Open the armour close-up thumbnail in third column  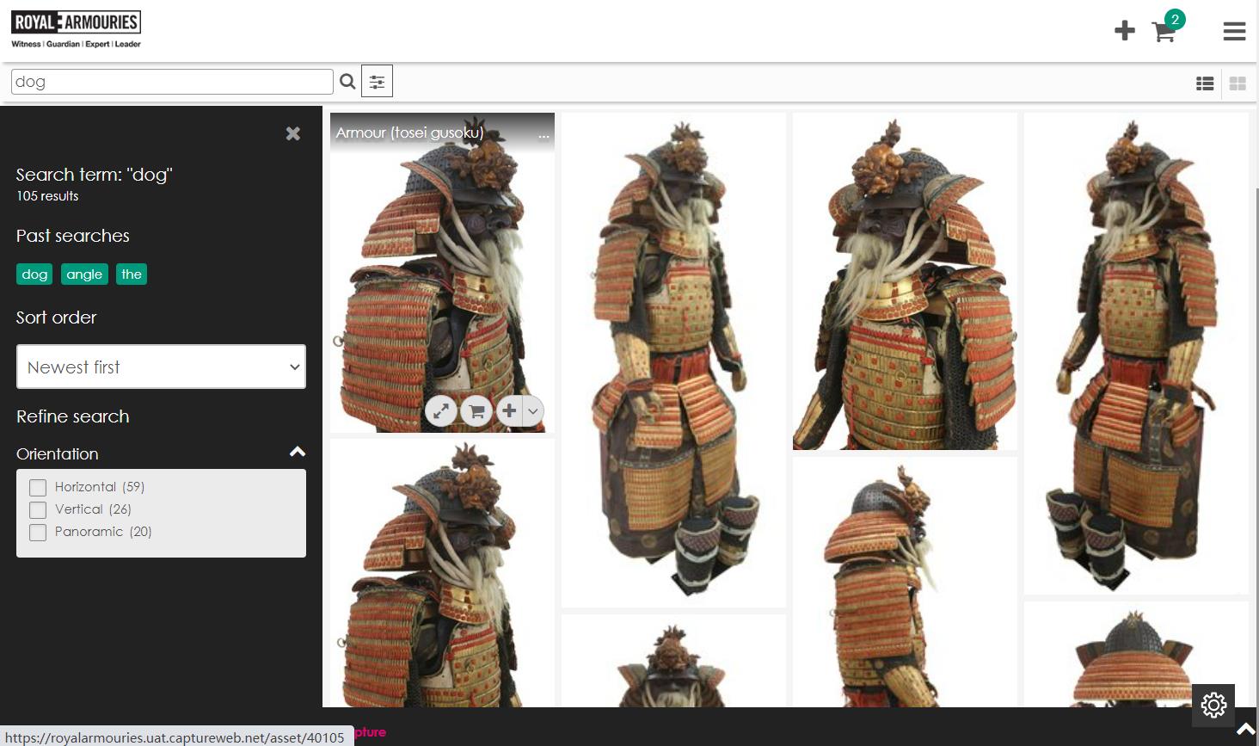coord(905,281)
